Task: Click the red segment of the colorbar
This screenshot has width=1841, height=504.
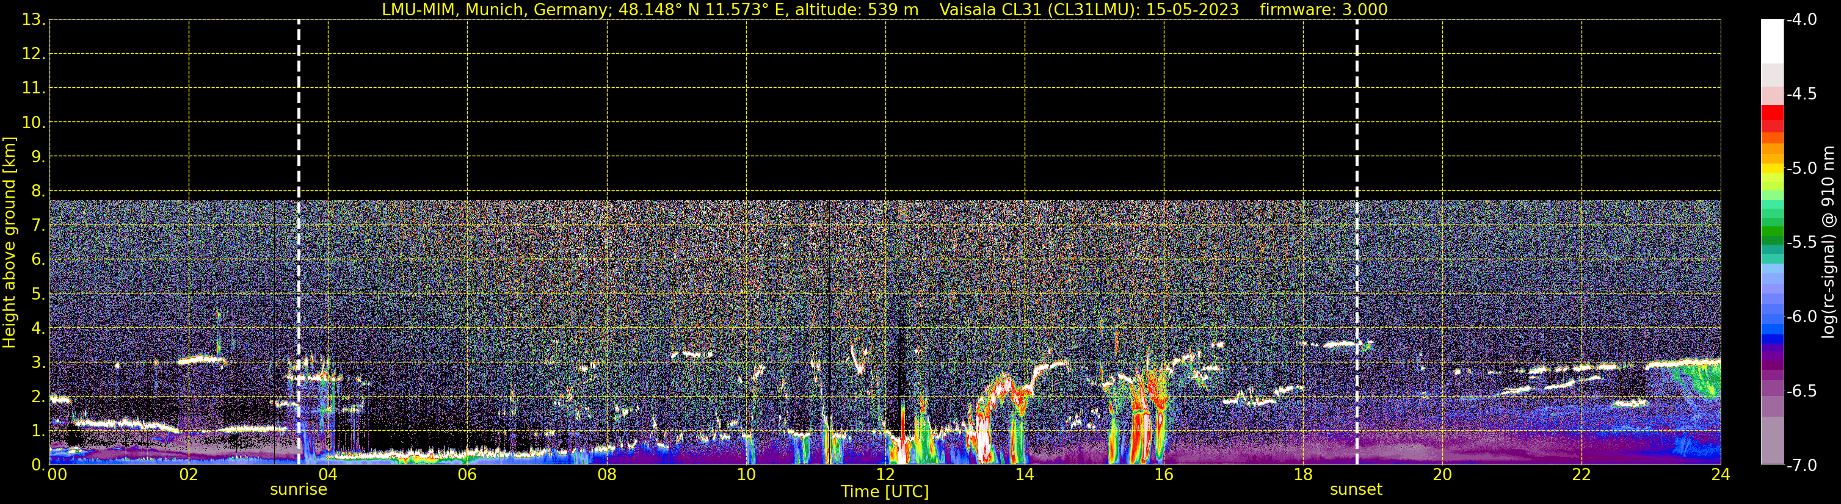Action: [1773, 113]
